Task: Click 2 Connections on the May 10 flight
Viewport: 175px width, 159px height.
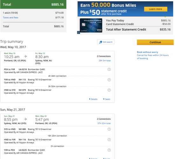Action: (104, 56)
